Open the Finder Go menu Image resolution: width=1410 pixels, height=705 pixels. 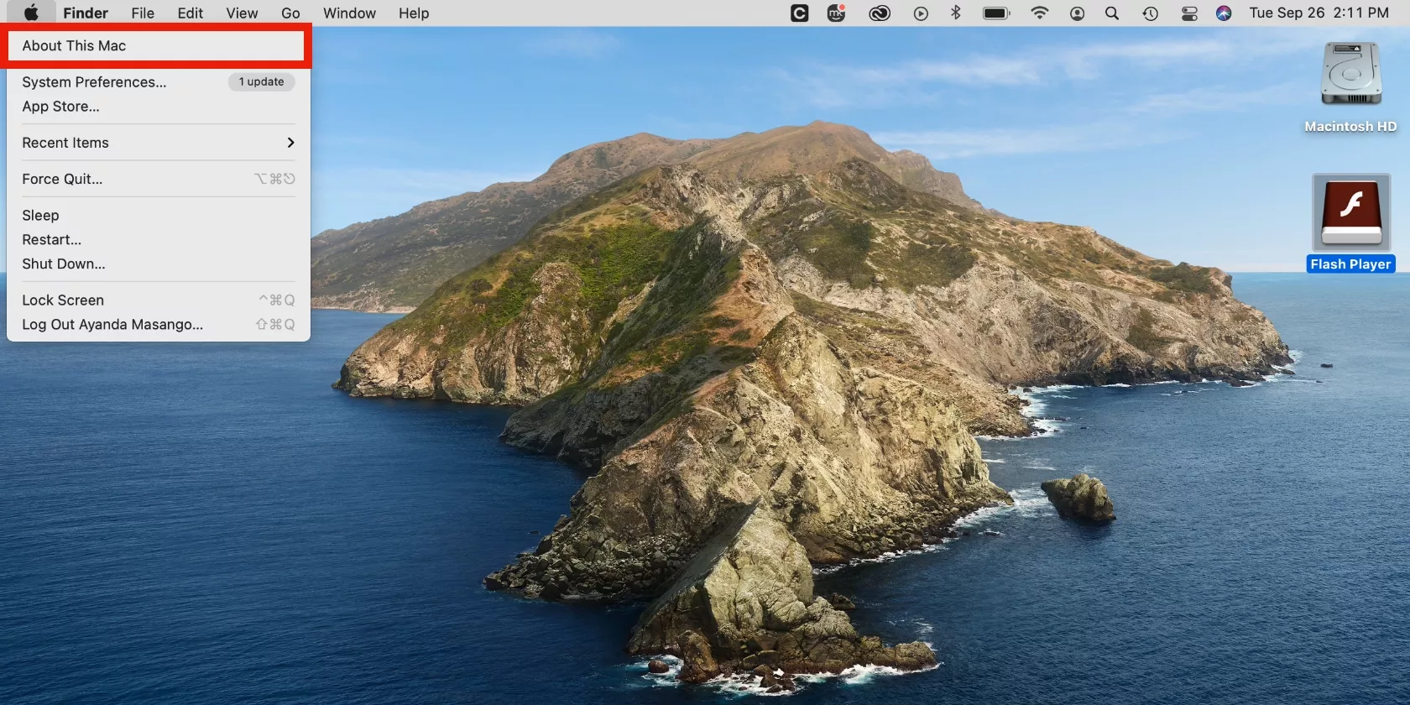[290, 13]
